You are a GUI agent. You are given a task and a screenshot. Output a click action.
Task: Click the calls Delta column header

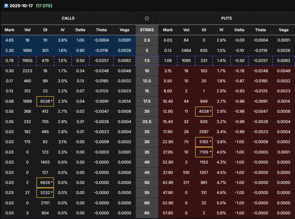click(80, 30)
